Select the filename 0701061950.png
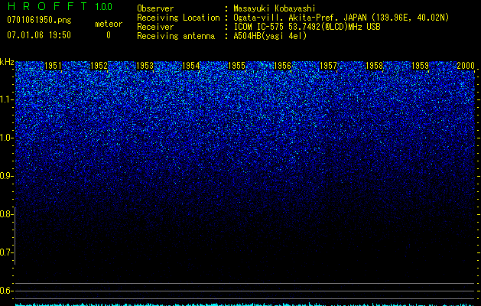481x306 pixels. pyautogui.click(x=39, y=20)
